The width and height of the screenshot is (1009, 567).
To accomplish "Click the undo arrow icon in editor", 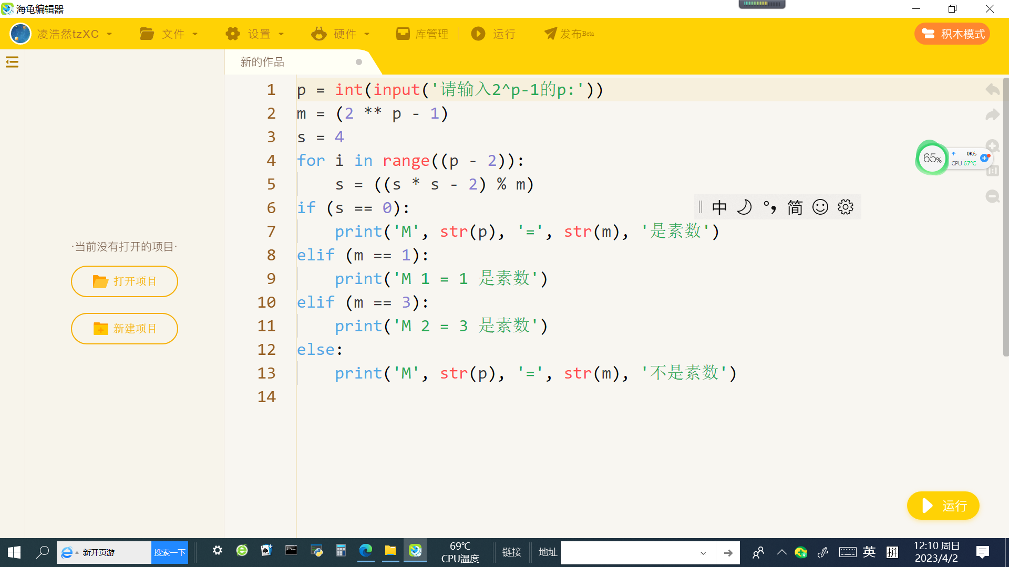I will coord(992,89).
